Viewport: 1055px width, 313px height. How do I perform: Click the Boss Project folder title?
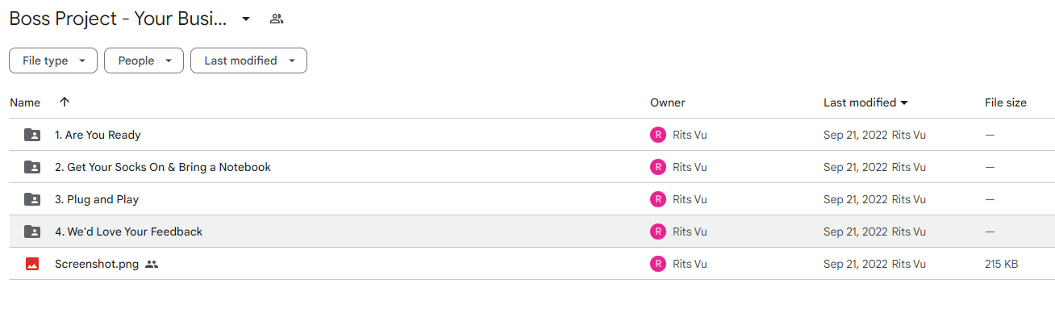(x=118, y=19)
